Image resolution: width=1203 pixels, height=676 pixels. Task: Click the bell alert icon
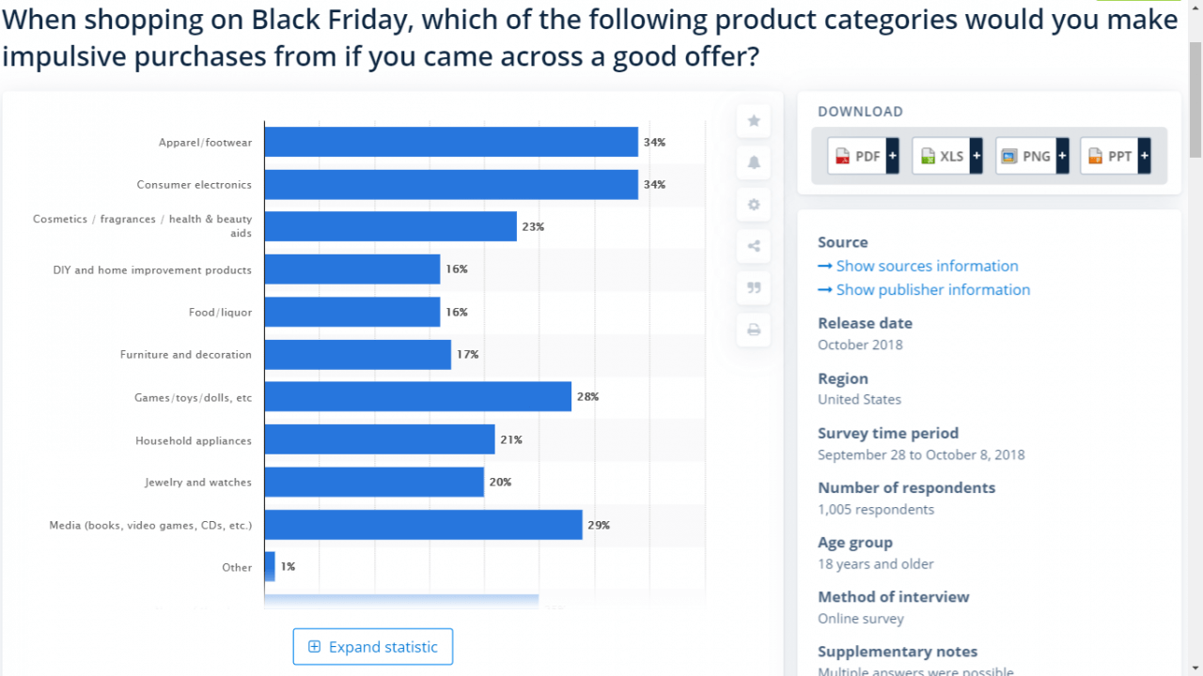pyautogui.click(x=753, y=162)
